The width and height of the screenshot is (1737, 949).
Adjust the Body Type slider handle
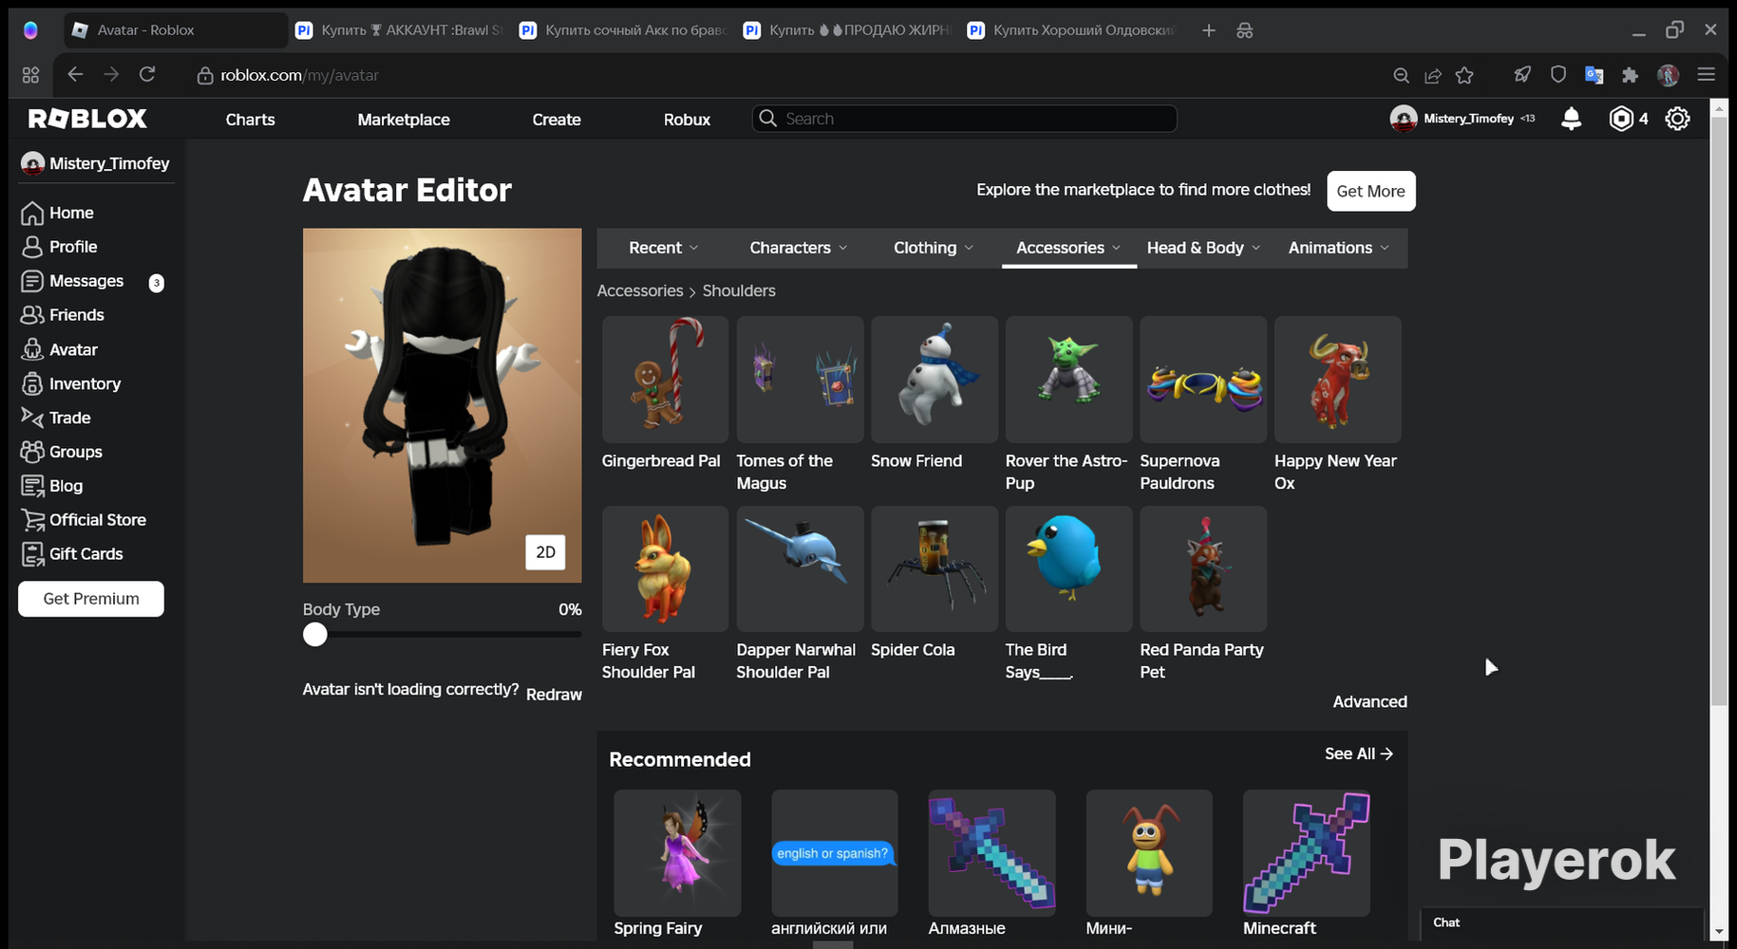point(315,635)
